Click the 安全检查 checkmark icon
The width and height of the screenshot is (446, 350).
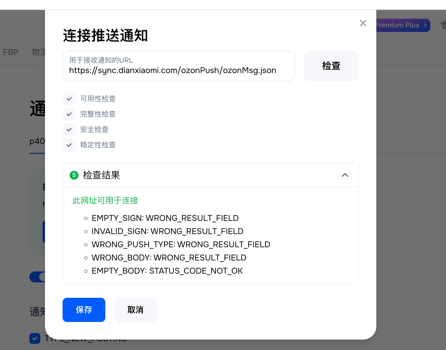pos(69,130)
